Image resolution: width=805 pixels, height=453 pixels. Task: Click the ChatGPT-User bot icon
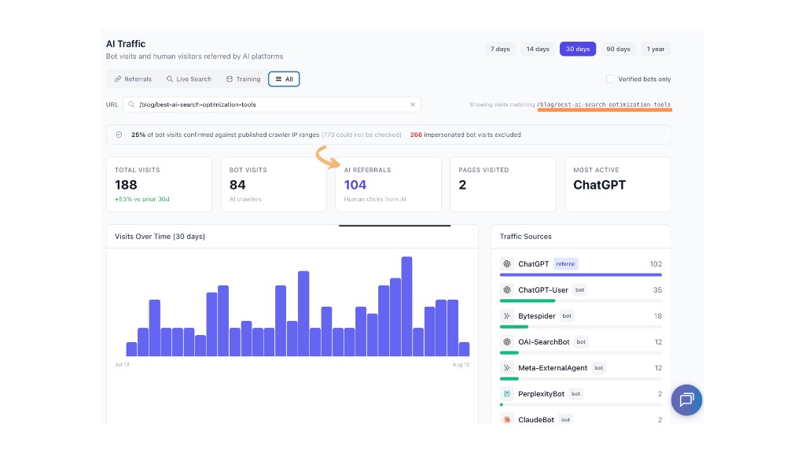pos(507,289)
